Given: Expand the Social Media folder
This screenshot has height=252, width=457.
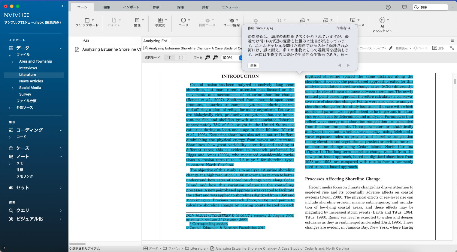Looking at the screenshot, I should 13,88.
